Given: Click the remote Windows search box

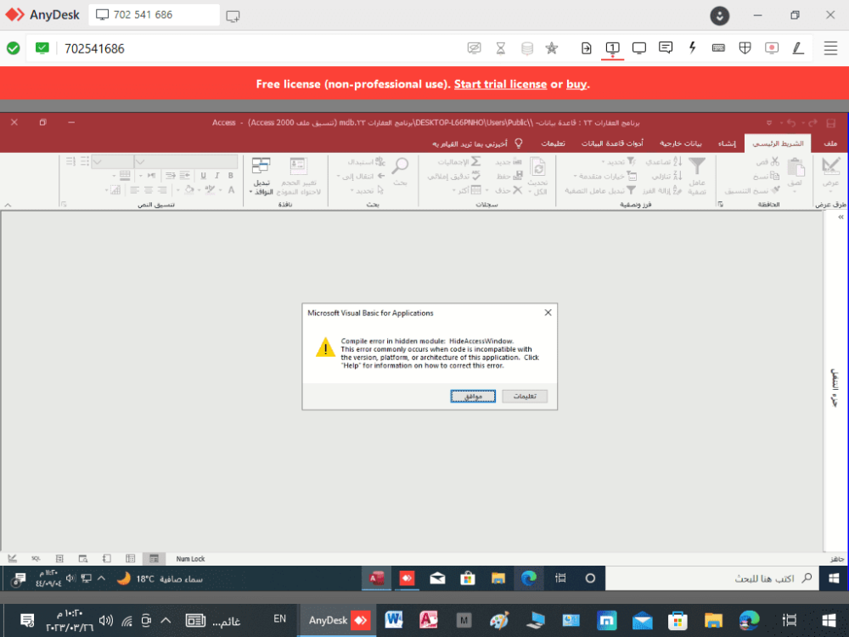Looking at the screenshot, I should (713, 578).
